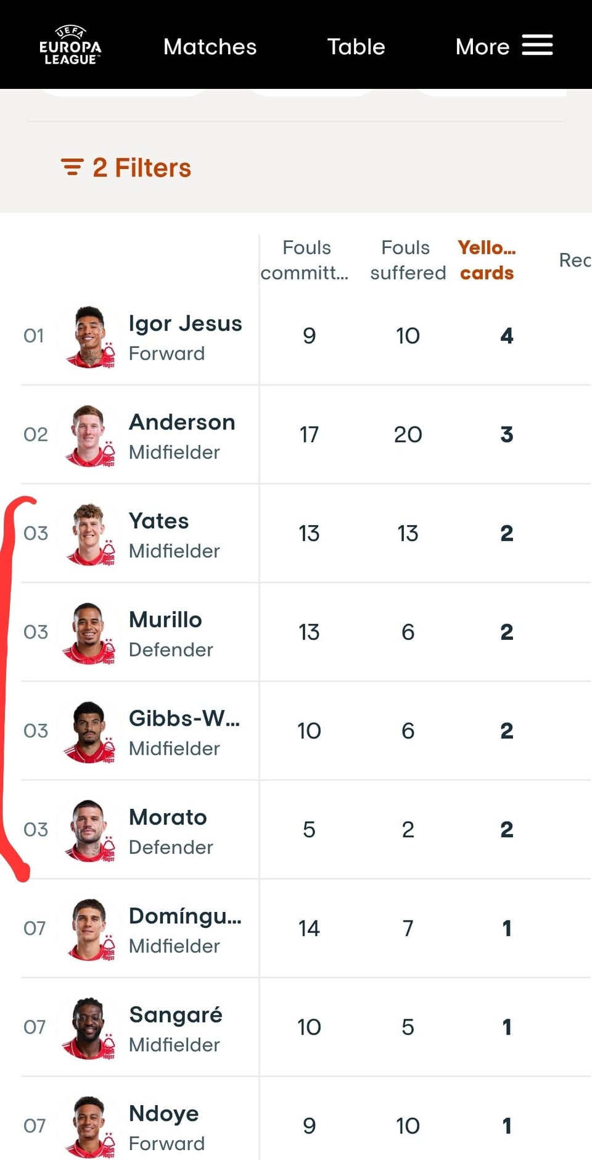The width and height of the screenshot is (592, 1160).
Task: Open Domínguez player profile link
Action: pos(184,916)
